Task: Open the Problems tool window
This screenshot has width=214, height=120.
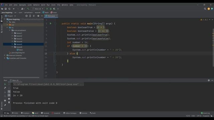Action: click(x=25, y=113)
